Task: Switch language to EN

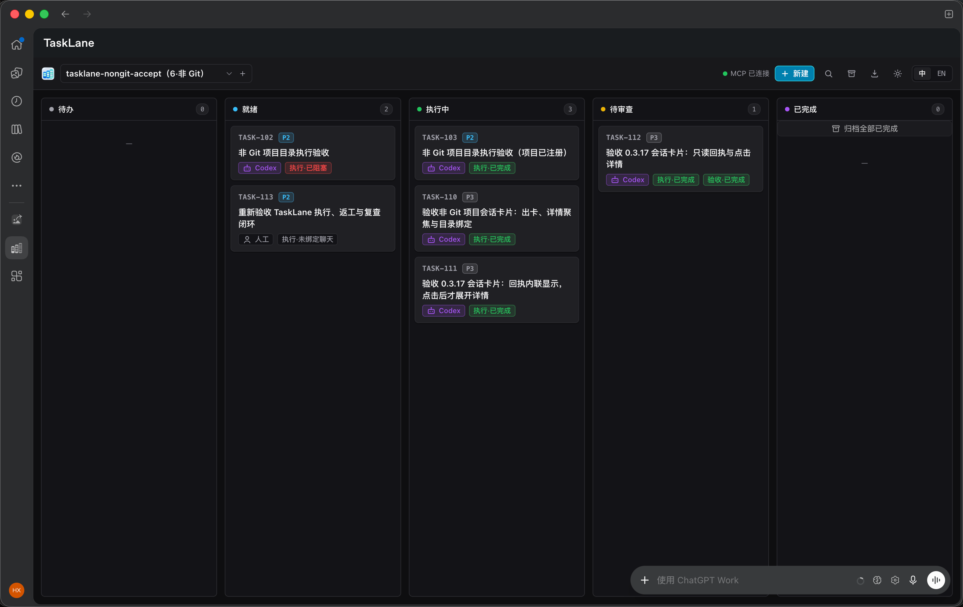Action: click(x=942, y=74)
